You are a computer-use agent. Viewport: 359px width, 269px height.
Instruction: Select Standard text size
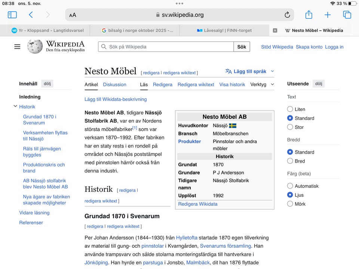290,118
